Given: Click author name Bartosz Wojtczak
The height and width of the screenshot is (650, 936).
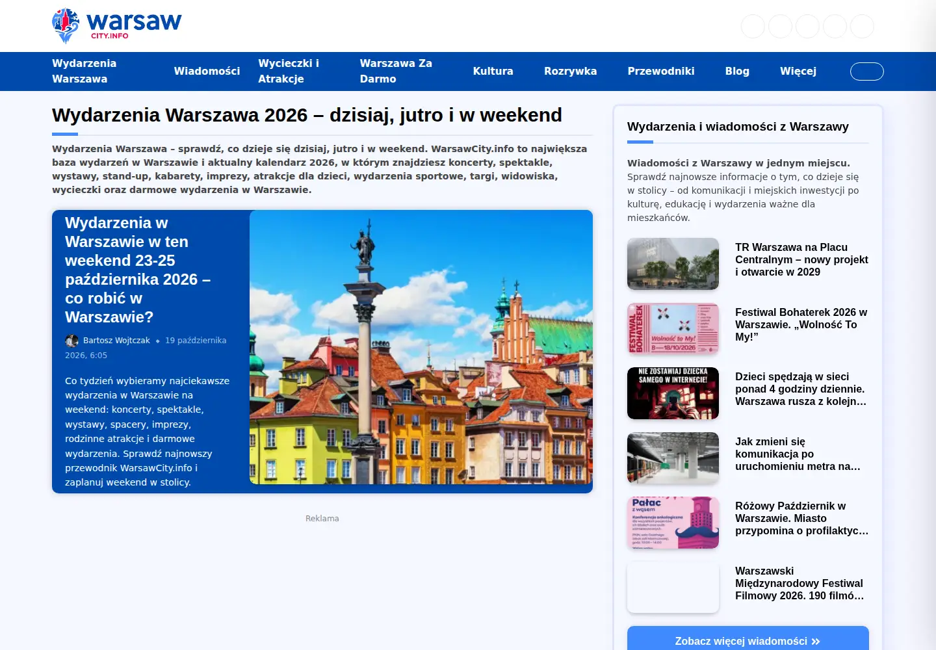Looking at the screenshot, I should 116,341.
